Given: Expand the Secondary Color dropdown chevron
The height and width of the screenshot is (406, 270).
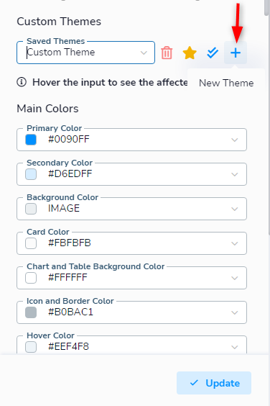Looking at the screenshot, I should click(x=234, y=174).
